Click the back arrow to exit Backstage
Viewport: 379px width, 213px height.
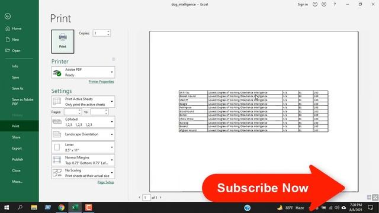click(x=8, y=16)
